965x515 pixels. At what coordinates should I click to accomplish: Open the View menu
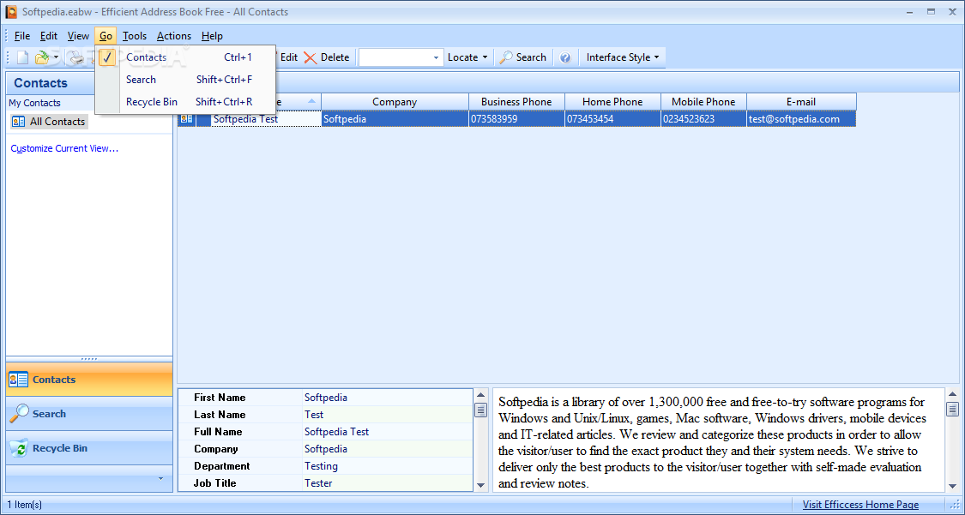click(78, 36)
